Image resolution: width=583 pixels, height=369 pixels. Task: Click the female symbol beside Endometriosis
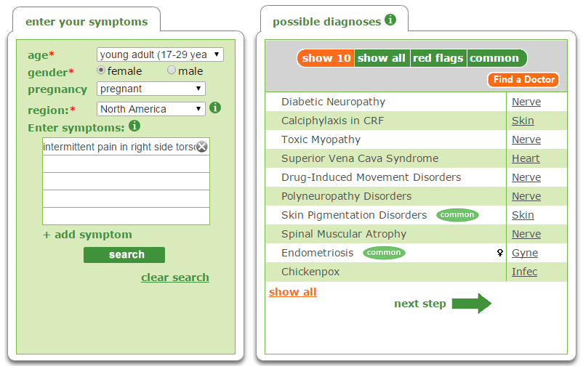pos(499,253)
